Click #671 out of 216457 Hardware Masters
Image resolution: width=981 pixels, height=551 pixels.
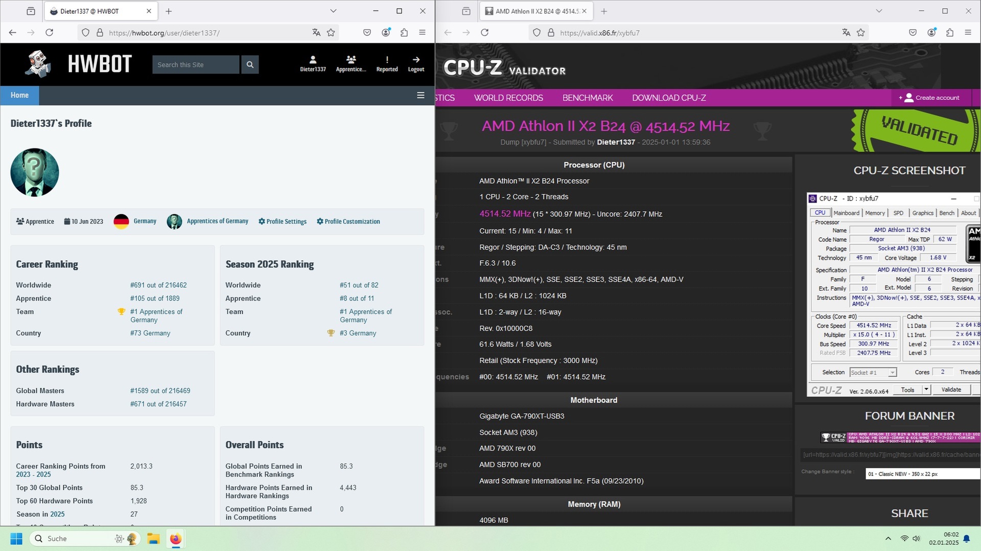tap(158, 404)
